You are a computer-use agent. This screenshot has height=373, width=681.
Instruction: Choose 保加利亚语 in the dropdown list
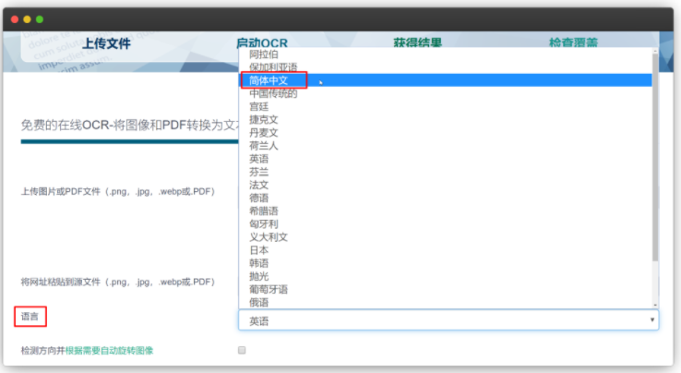pos(446,67)
